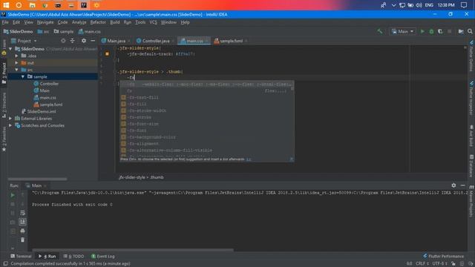Screen dimensions: 475x267
Task: Click volume icon in system tray
Action: pos(419,5)
